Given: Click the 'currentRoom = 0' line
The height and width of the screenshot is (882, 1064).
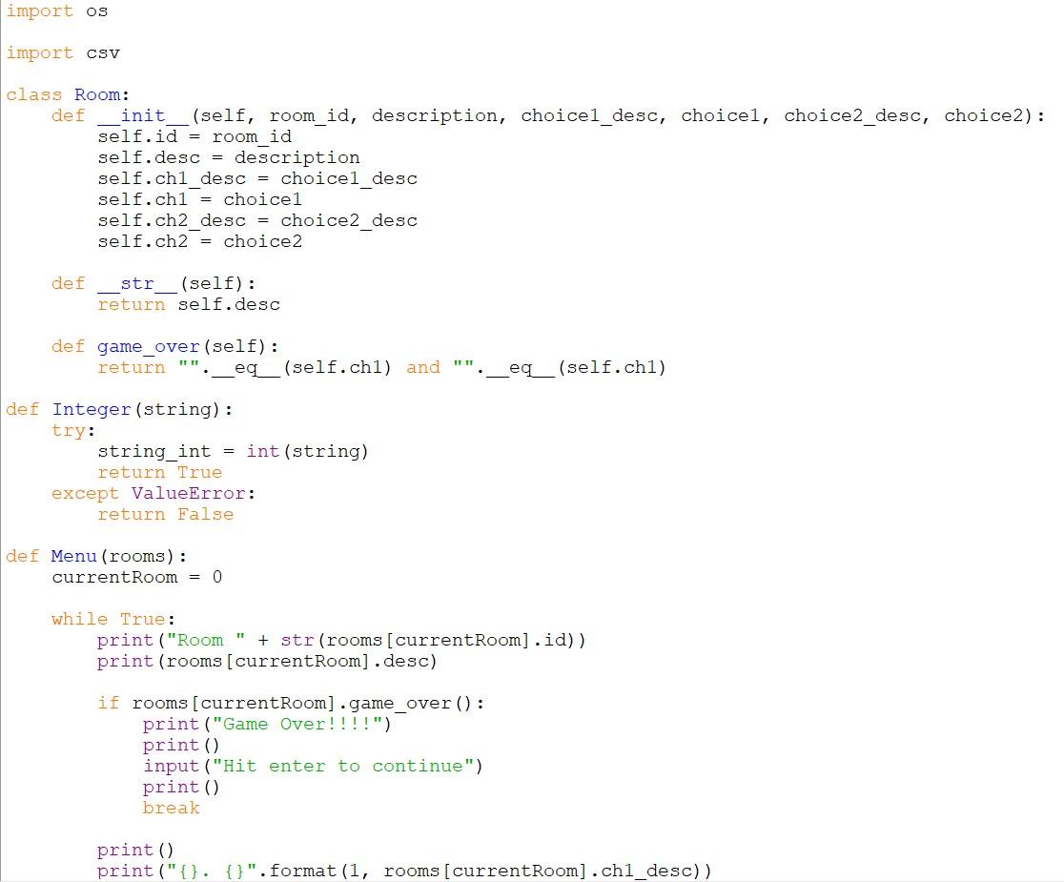Looking at the screenshot, I should click(x=137, y=578).
